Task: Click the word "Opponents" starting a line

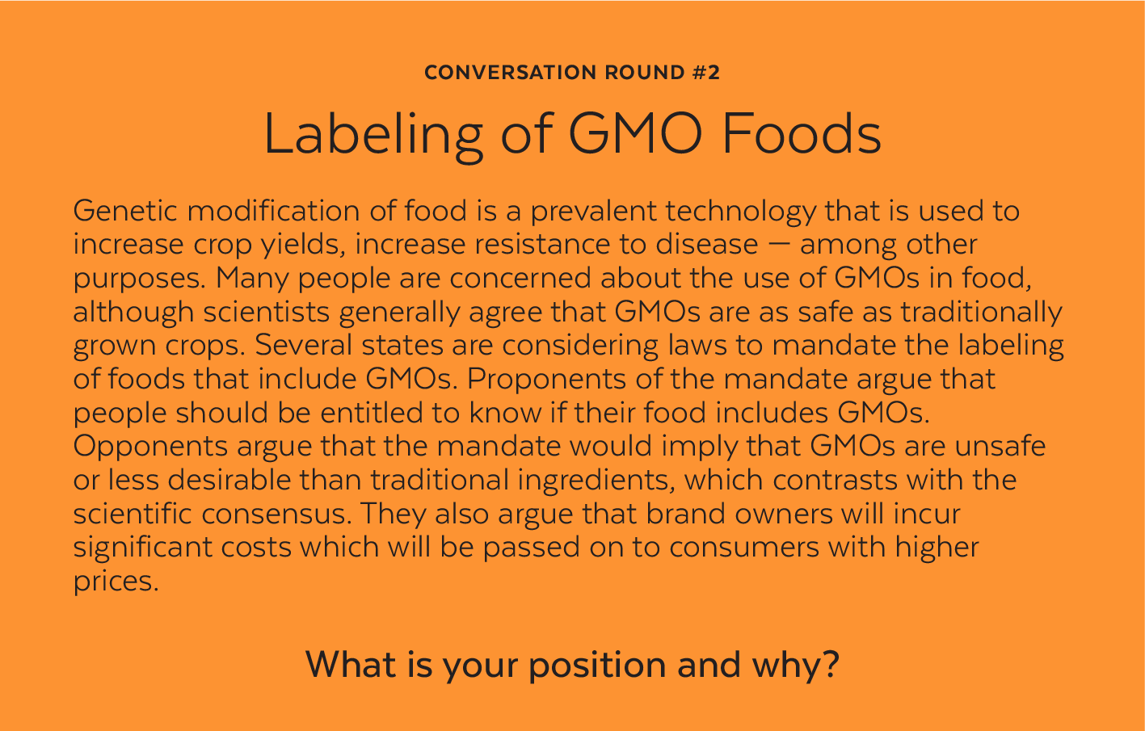Action: 151,446
